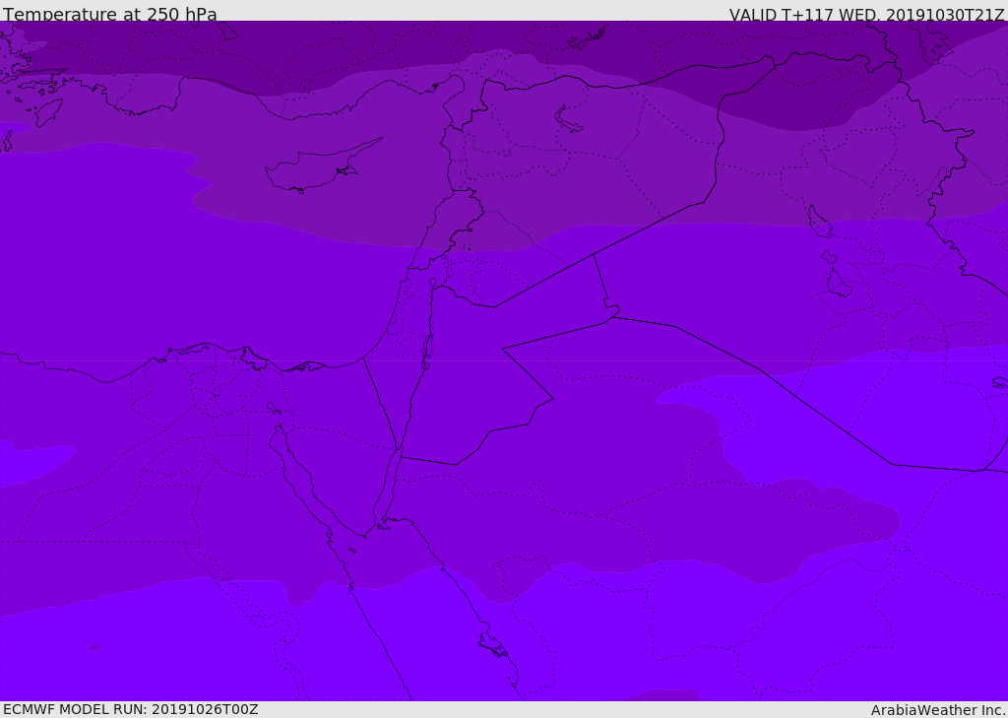This screenshot has width=1008, height=718.
Task: Click the 'Temperature at 250 hPa' title text
Action: [x=110, y=14]
